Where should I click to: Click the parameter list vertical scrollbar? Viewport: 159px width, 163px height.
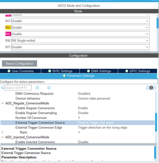(x=156, y=122)
